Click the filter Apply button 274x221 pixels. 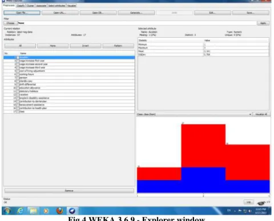(x=263, y=23)
